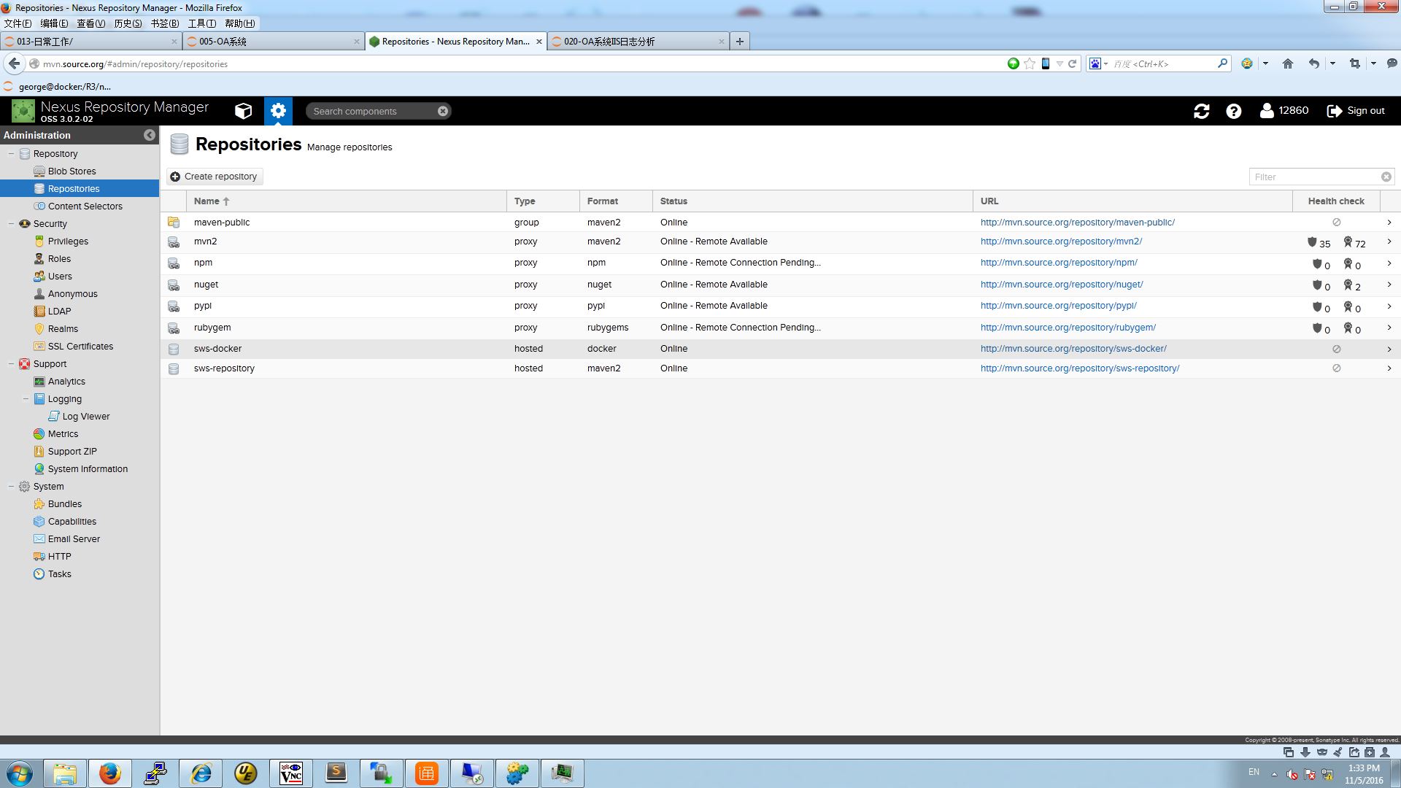This screenshot has height=788, width=1401.
Task: Click the Filter input field
Action: tap(1313, 177)
